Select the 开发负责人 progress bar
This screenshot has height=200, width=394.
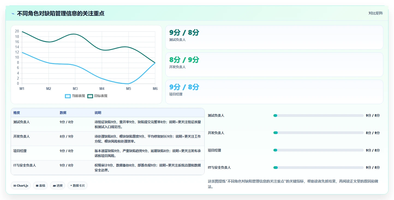318,133
